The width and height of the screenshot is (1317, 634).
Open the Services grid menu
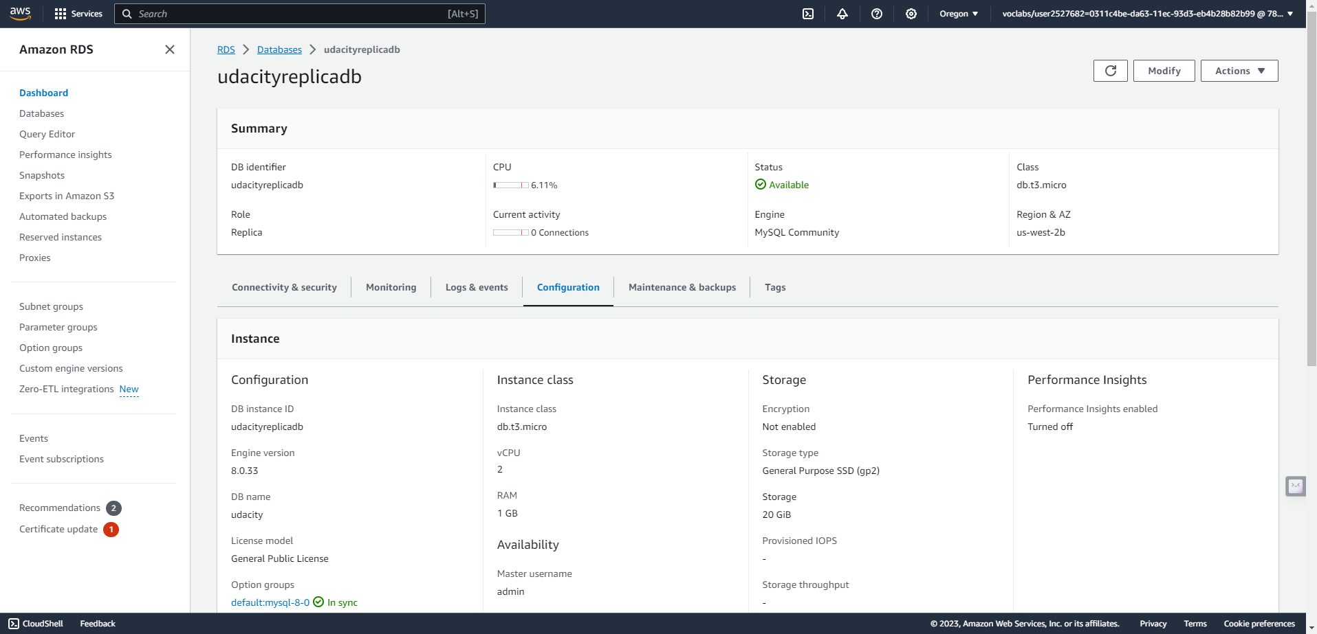78,14
